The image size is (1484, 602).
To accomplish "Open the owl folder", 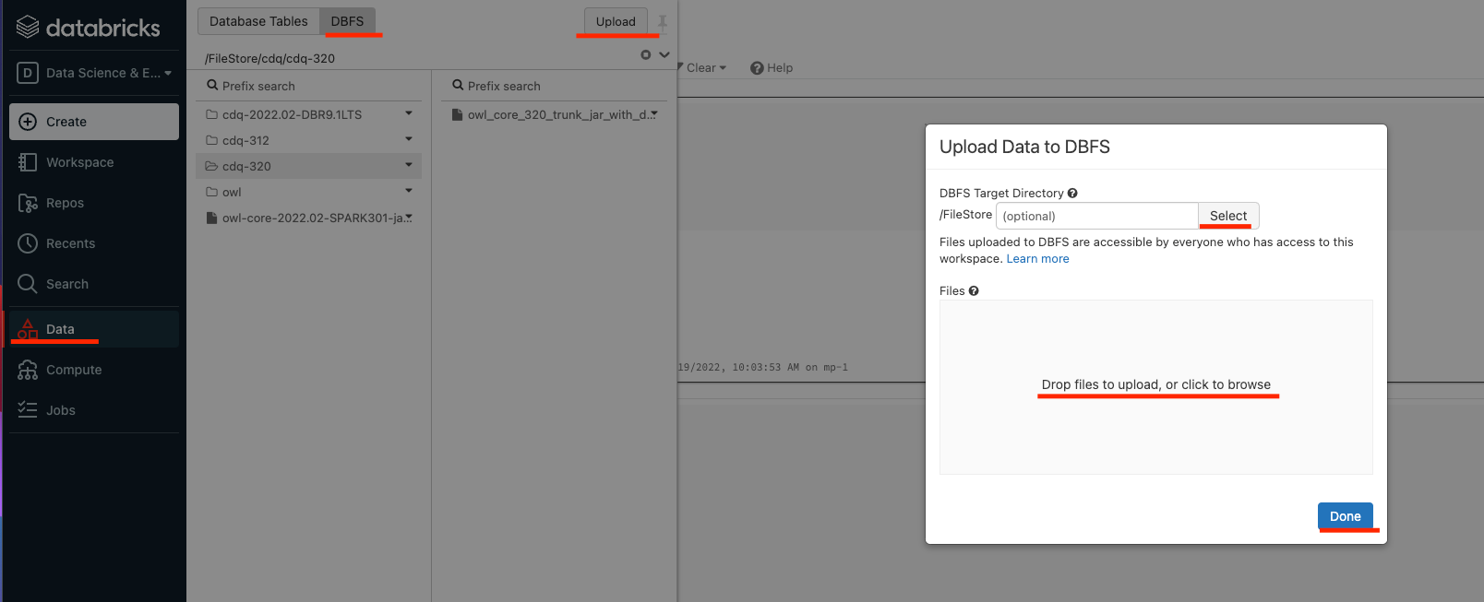I will coord(232,192).
